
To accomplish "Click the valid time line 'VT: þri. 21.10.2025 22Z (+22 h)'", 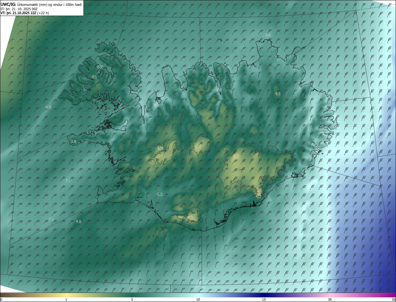I will click(x=25, y=13).
